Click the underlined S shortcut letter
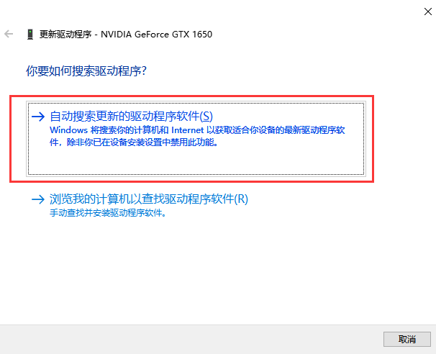This screenshot has width=436, height=354. click(206, 117)
